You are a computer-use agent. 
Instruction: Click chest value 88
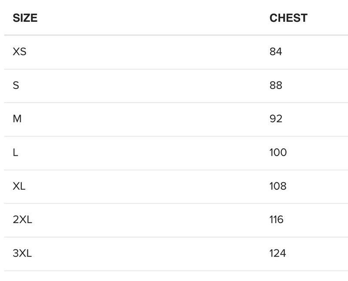[x=276, y=85]
